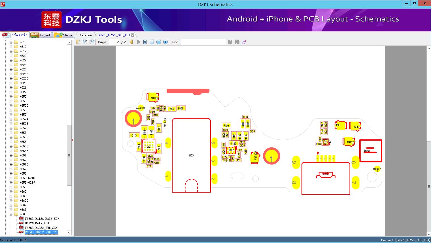431x243 pixels.
Task: Click the Find search field
Action: tap(203, 42)
